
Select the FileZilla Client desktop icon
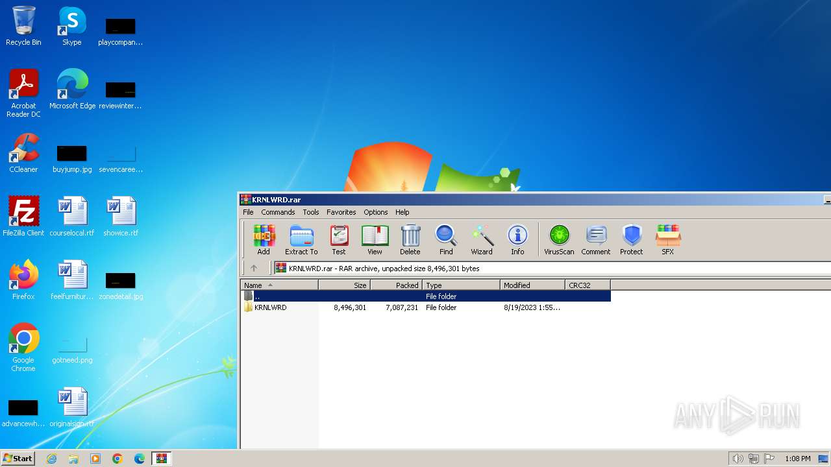point(23,217)
